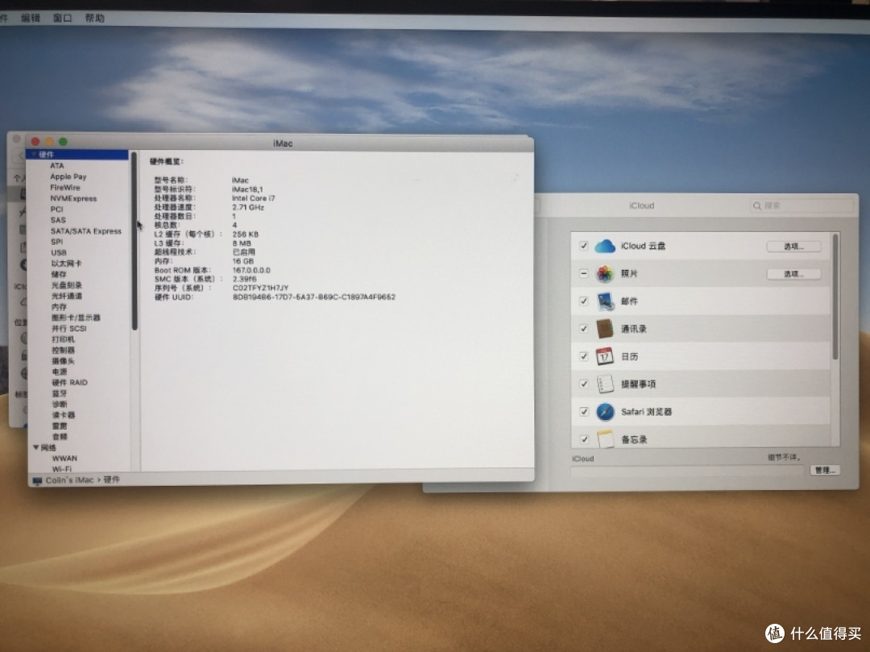
Task: Toggle the 照片 mixed-state checkbox
Action: 583,273
